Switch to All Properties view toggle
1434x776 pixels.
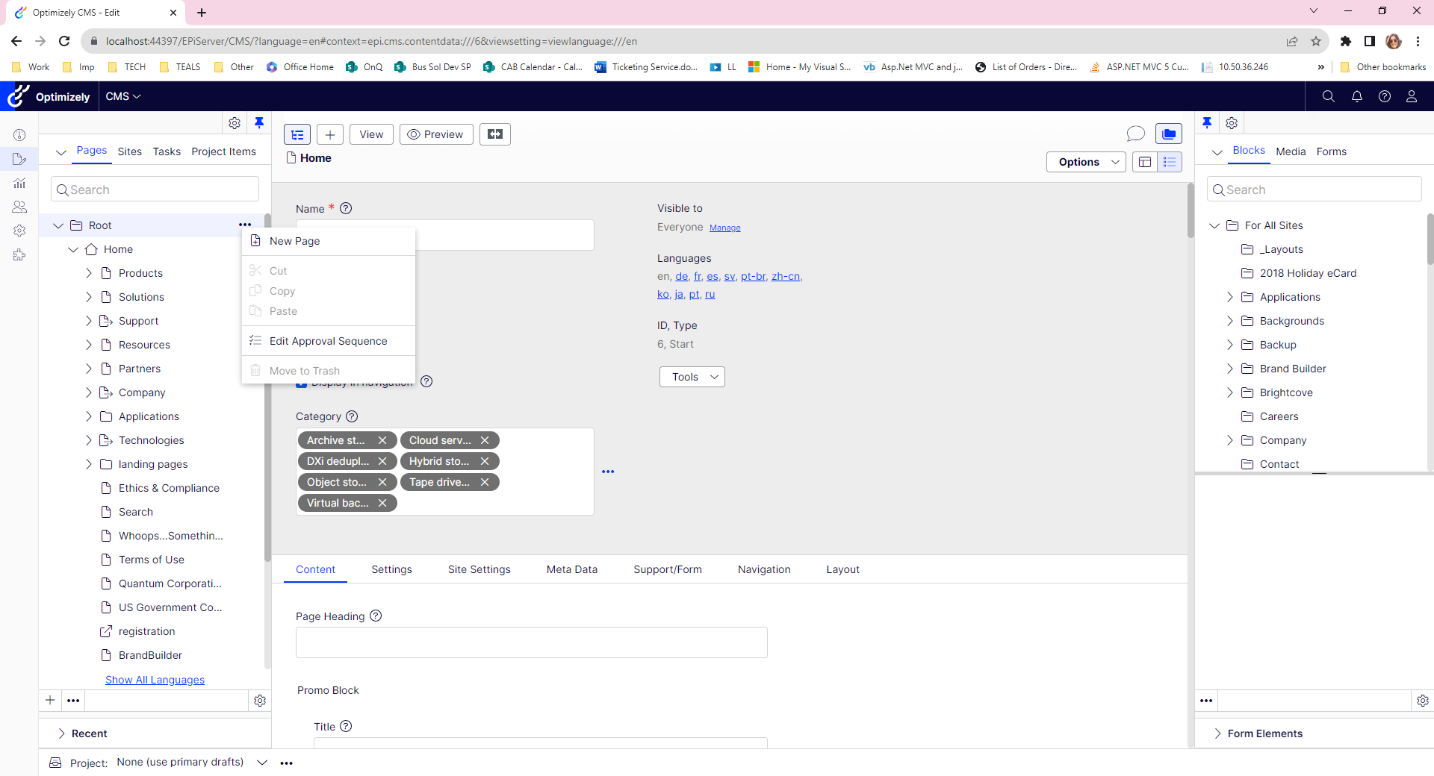pos(1169,162)
